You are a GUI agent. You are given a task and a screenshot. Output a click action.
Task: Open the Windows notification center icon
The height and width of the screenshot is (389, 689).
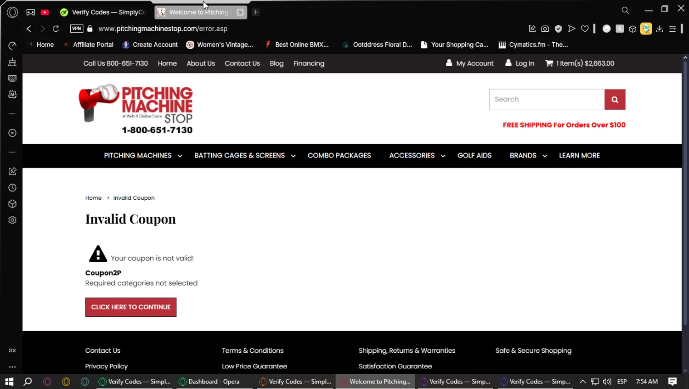672,382
